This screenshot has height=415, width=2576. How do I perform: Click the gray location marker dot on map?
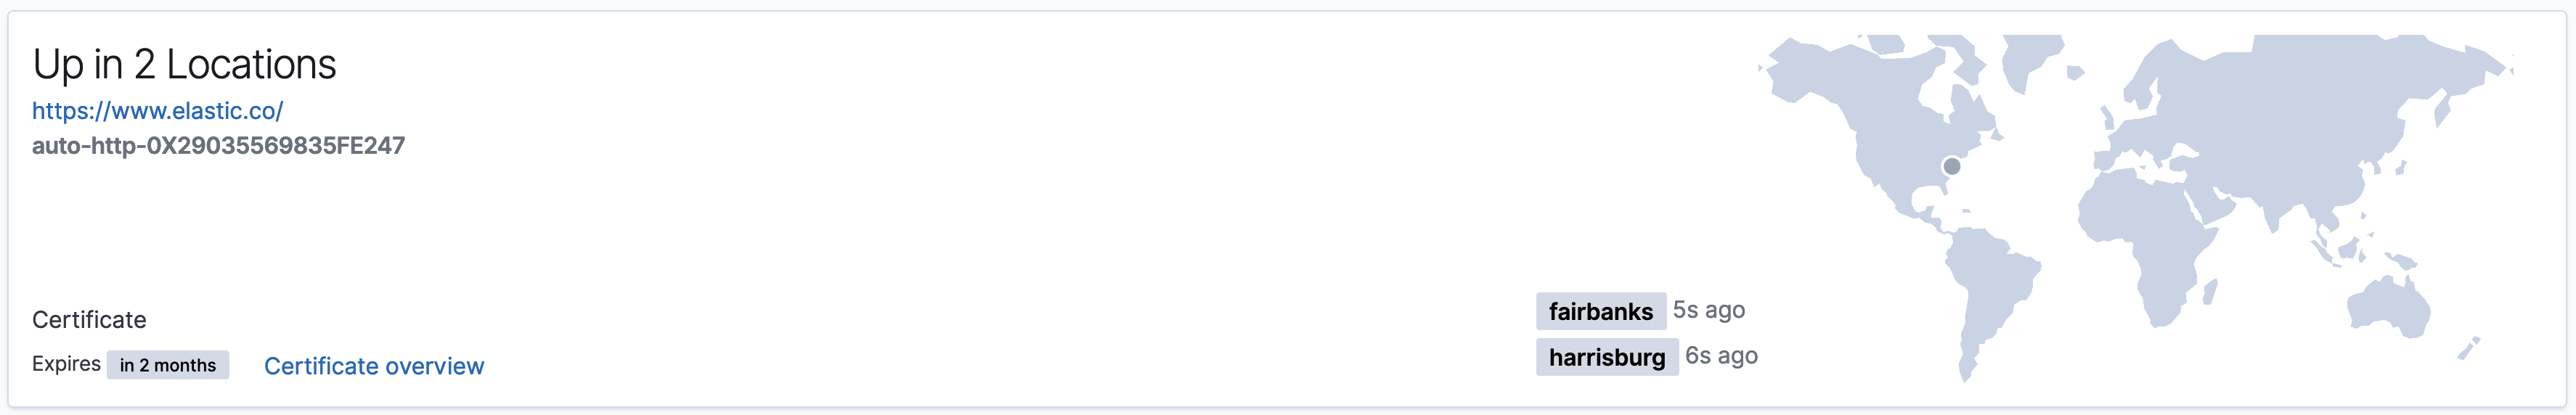click(1951, 166)
